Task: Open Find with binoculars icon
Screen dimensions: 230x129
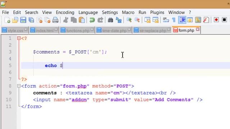Action: 110,20
